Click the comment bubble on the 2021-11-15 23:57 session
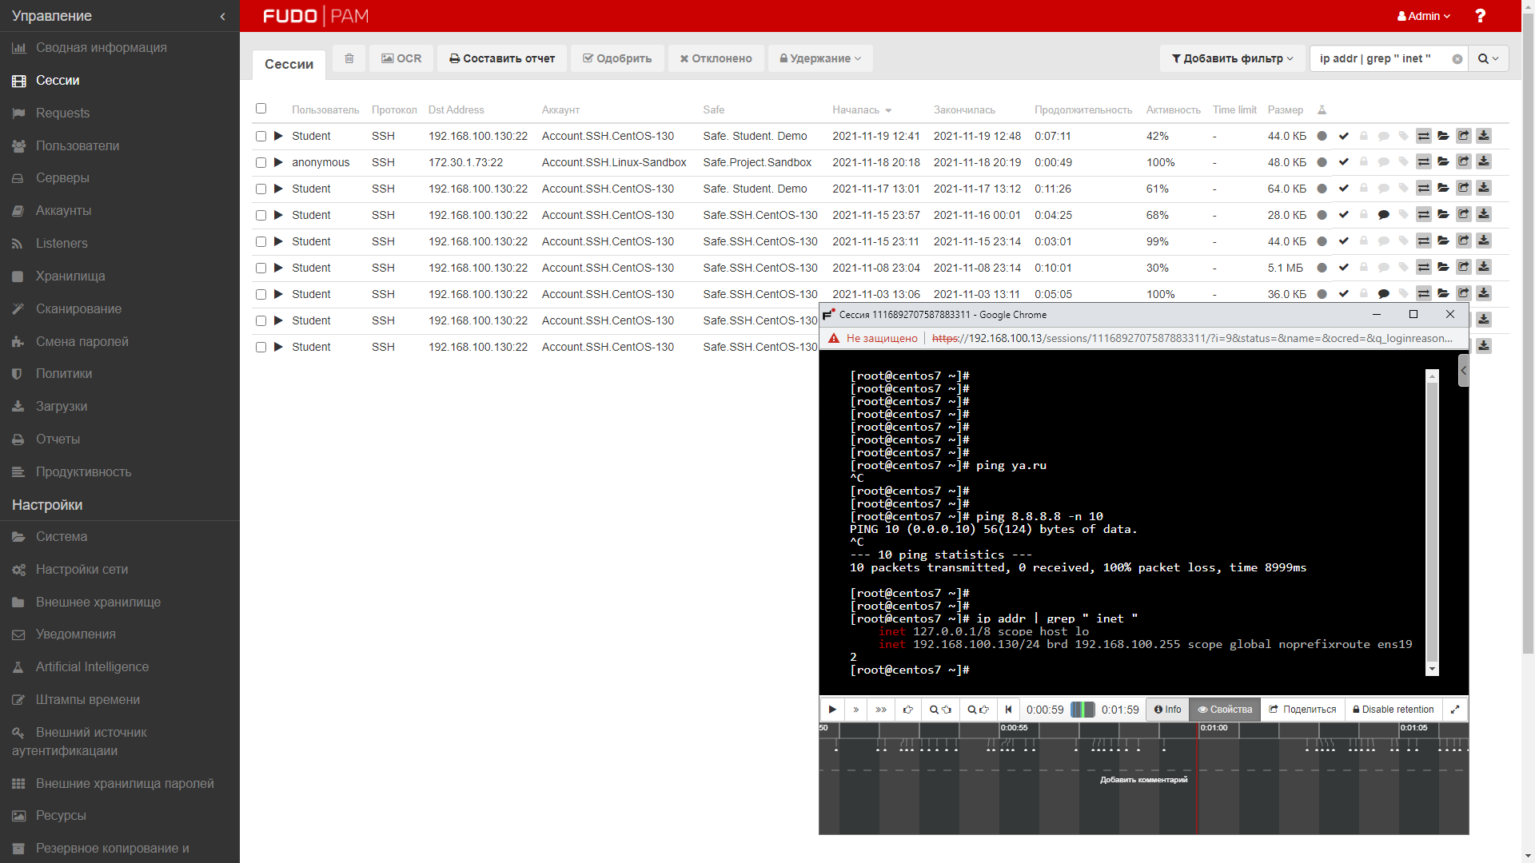 click(1383, 215)
